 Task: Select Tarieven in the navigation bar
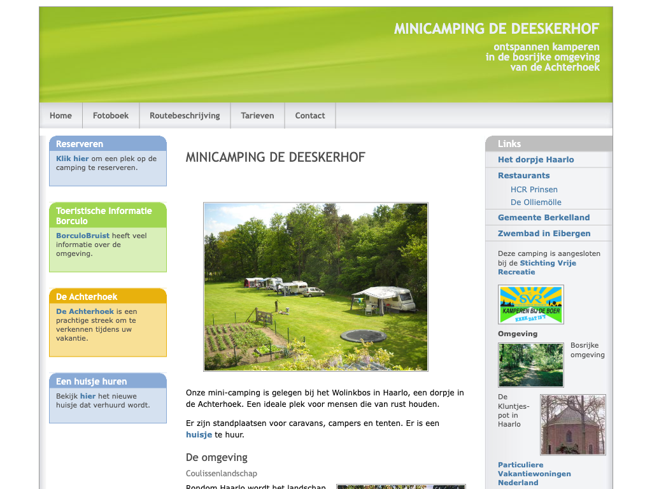257,116
